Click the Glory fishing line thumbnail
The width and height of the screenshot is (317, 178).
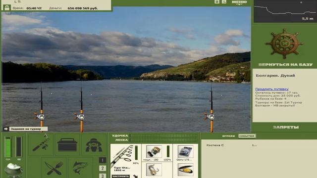(185, 152)
